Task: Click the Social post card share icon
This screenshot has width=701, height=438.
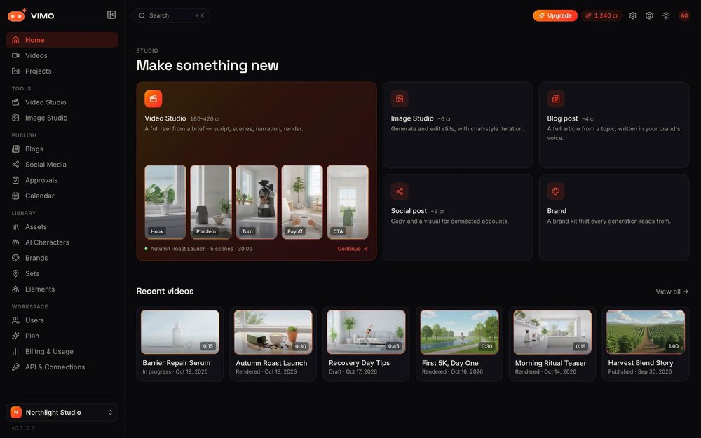Action: pyautogui.click(x=400, y=191)
